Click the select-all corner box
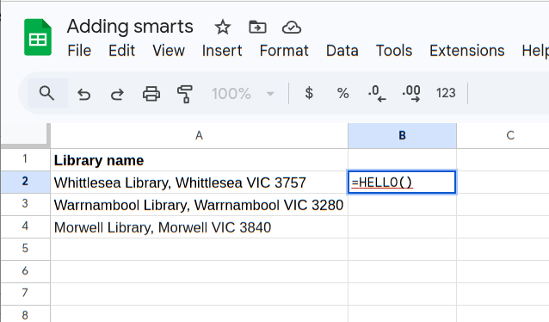The width and height of the screenshot is (549, 322). click(x=25, y=135)
